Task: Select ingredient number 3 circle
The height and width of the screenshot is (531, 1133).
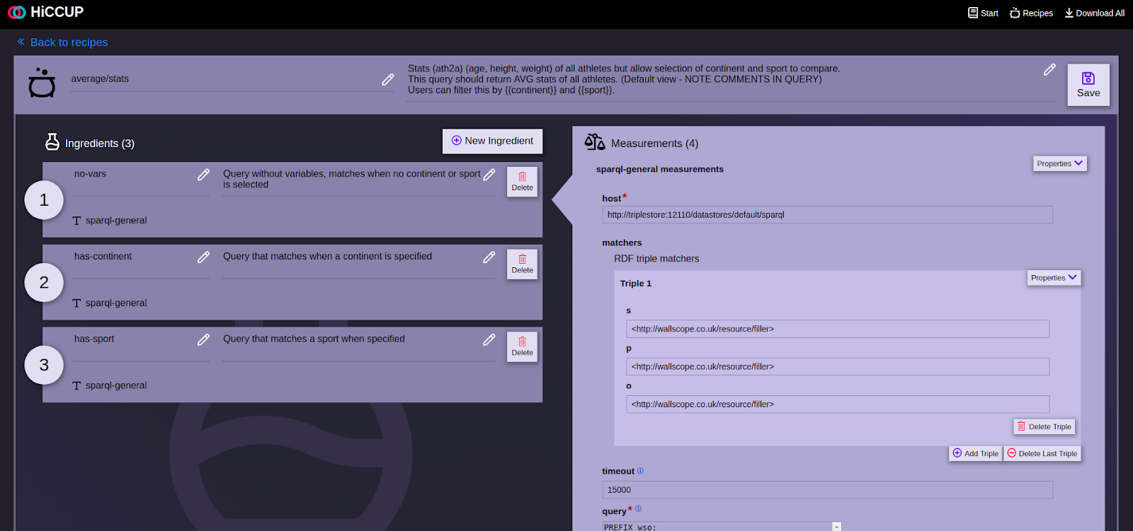Action: pos(44,365)
